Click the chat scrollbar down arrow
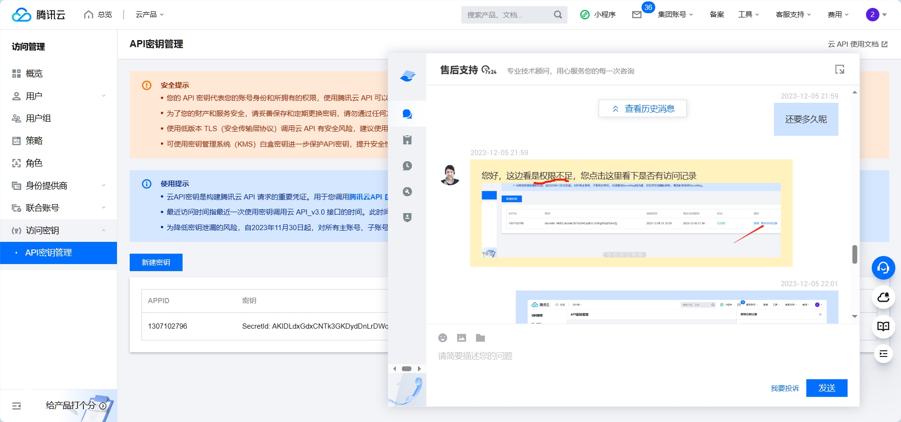 pyautogui.click(x=855, y=316)
